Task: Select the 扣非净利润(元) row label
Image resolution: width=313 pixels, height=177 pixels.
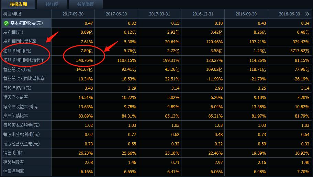Action: [18, 51]
